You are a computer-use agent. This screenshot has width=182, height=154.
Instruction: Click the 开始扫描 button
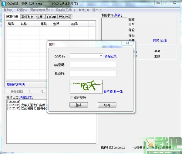pos(17,91)
